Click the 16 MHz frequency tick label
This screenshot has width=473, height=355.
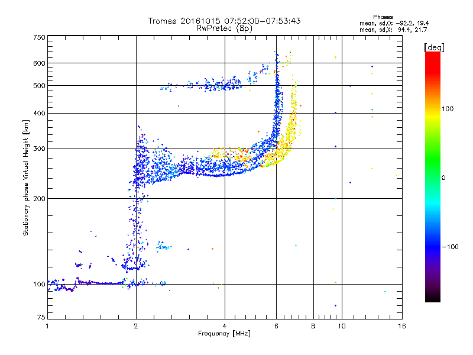point(402,326)
